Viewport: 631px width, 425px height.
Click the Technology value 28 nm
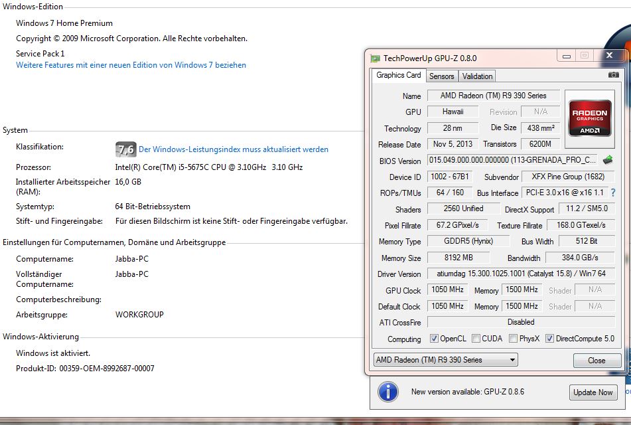click(x=453, y=128)
